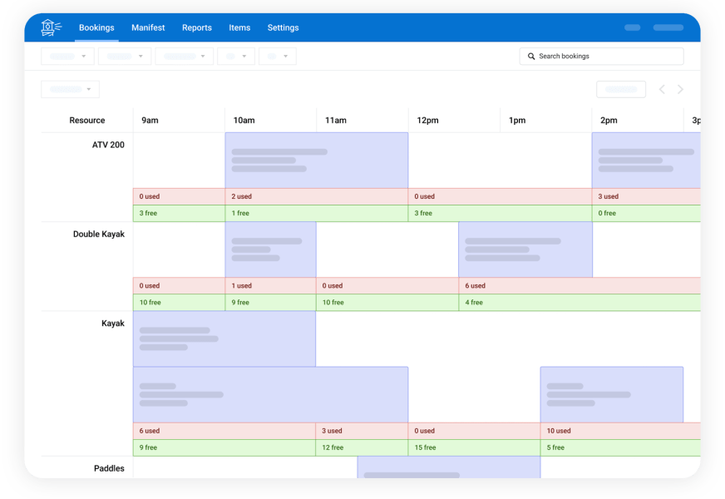Click ATV 200 '0 free' cell
The image size is (725, 499).
(x=646, y=213)
